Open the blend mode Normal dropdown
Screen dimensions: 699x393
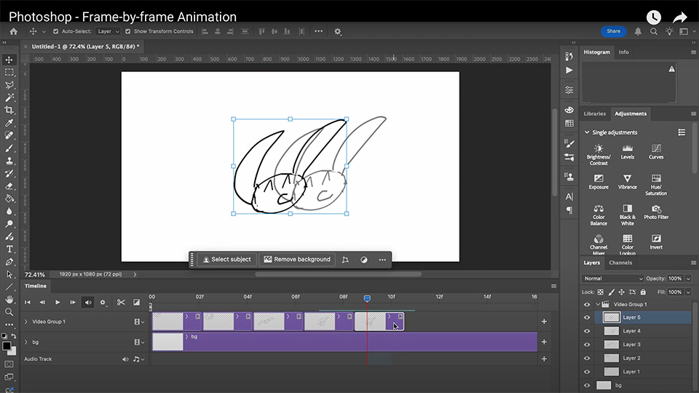click(x=613, y=279)
